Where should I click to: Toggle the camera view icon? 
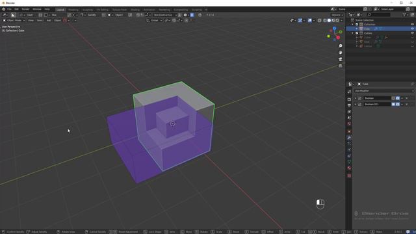click(x=341, y=59)
